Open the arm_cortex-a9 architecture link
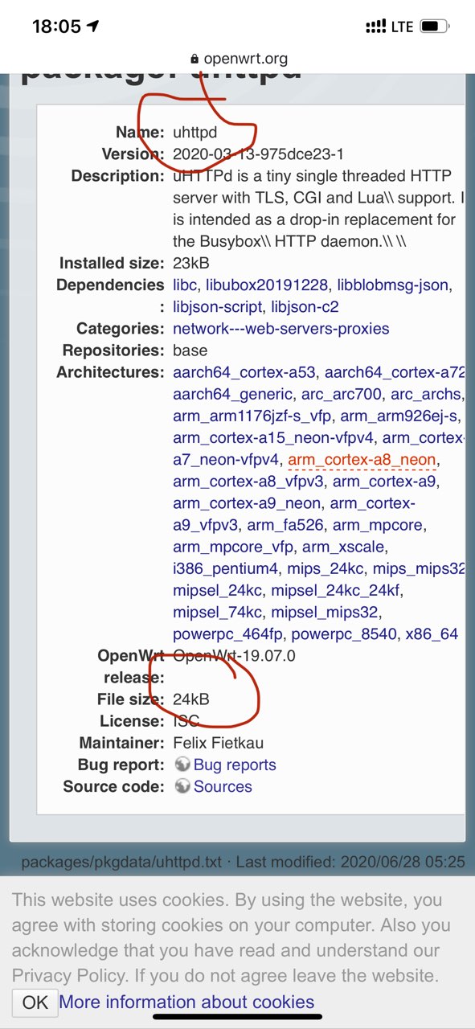The width and height of the screenshot is (475, 1029). coord(385,482)
